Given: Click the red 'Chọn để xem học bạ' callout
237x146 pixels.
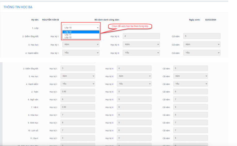Looking at the screenshot, I should point(130,26).
